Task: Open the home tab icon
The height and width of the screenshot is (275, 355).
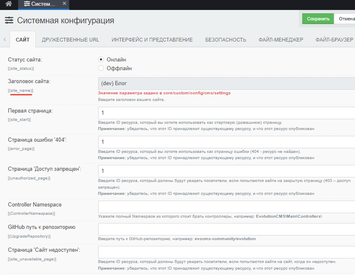Action: (x=9, y=4)
